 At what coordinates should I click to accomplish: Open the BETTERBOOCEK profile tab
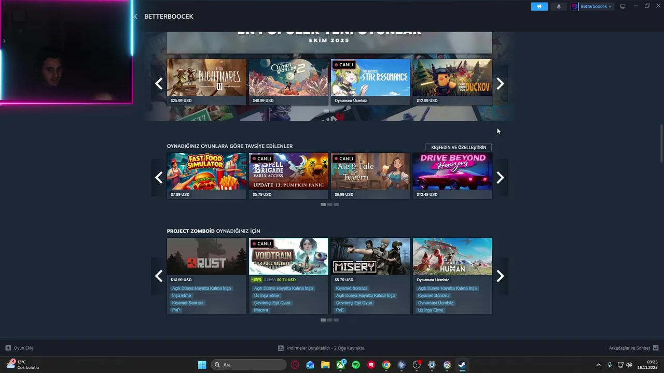tap(169, 17)
